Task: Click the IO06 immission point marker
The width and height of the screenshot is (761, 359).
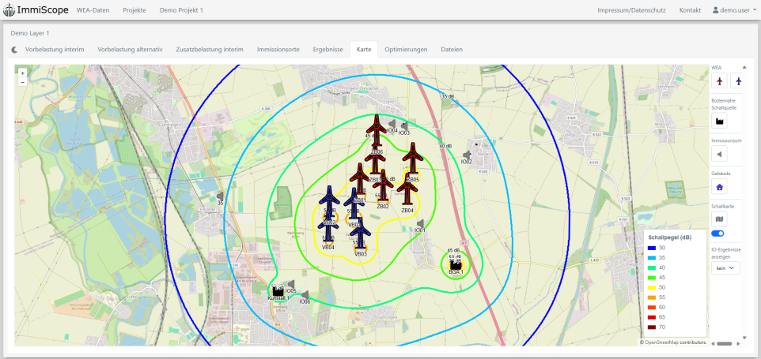Action: point(305,294)
